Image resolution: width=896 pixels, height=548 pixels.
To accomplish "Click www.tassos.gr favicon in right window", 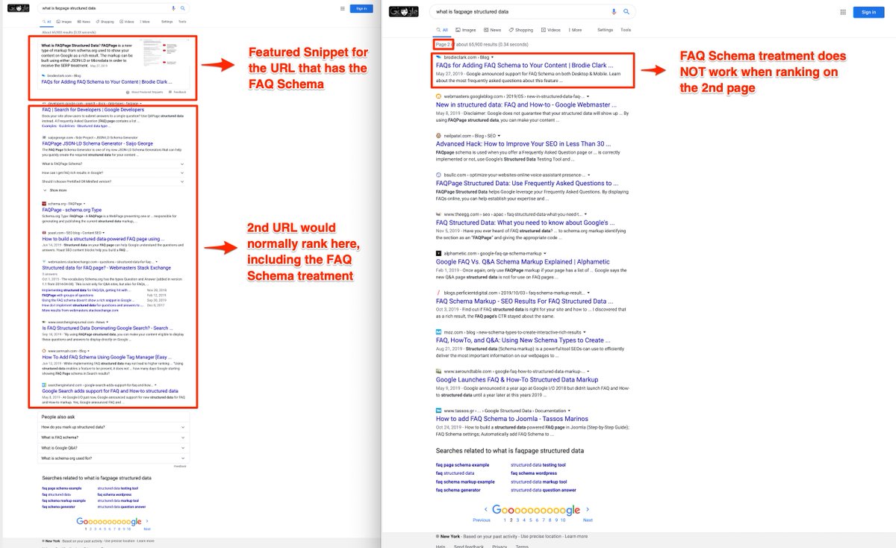I will pyautogui.click(x=438, y=410).
